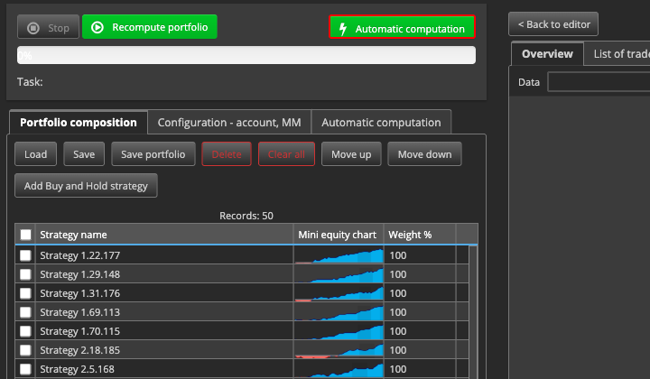Toggle the select-all header checkbox

click(25, 235)
